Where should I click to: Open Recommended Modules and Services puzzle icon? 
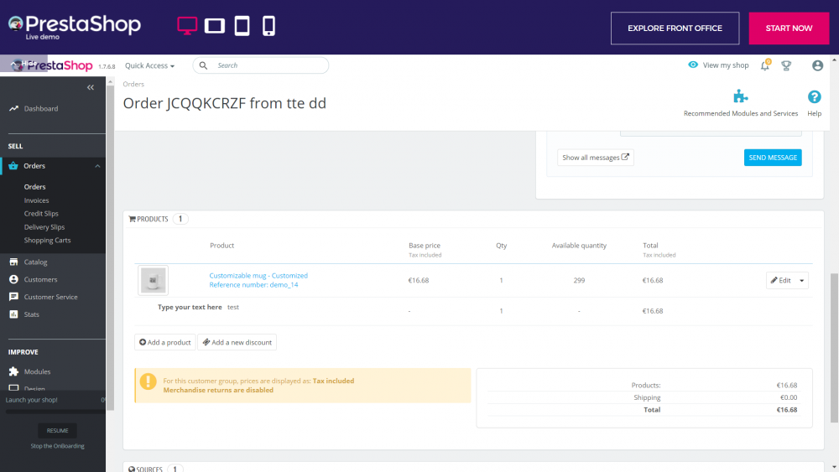(x=740, y=97)
